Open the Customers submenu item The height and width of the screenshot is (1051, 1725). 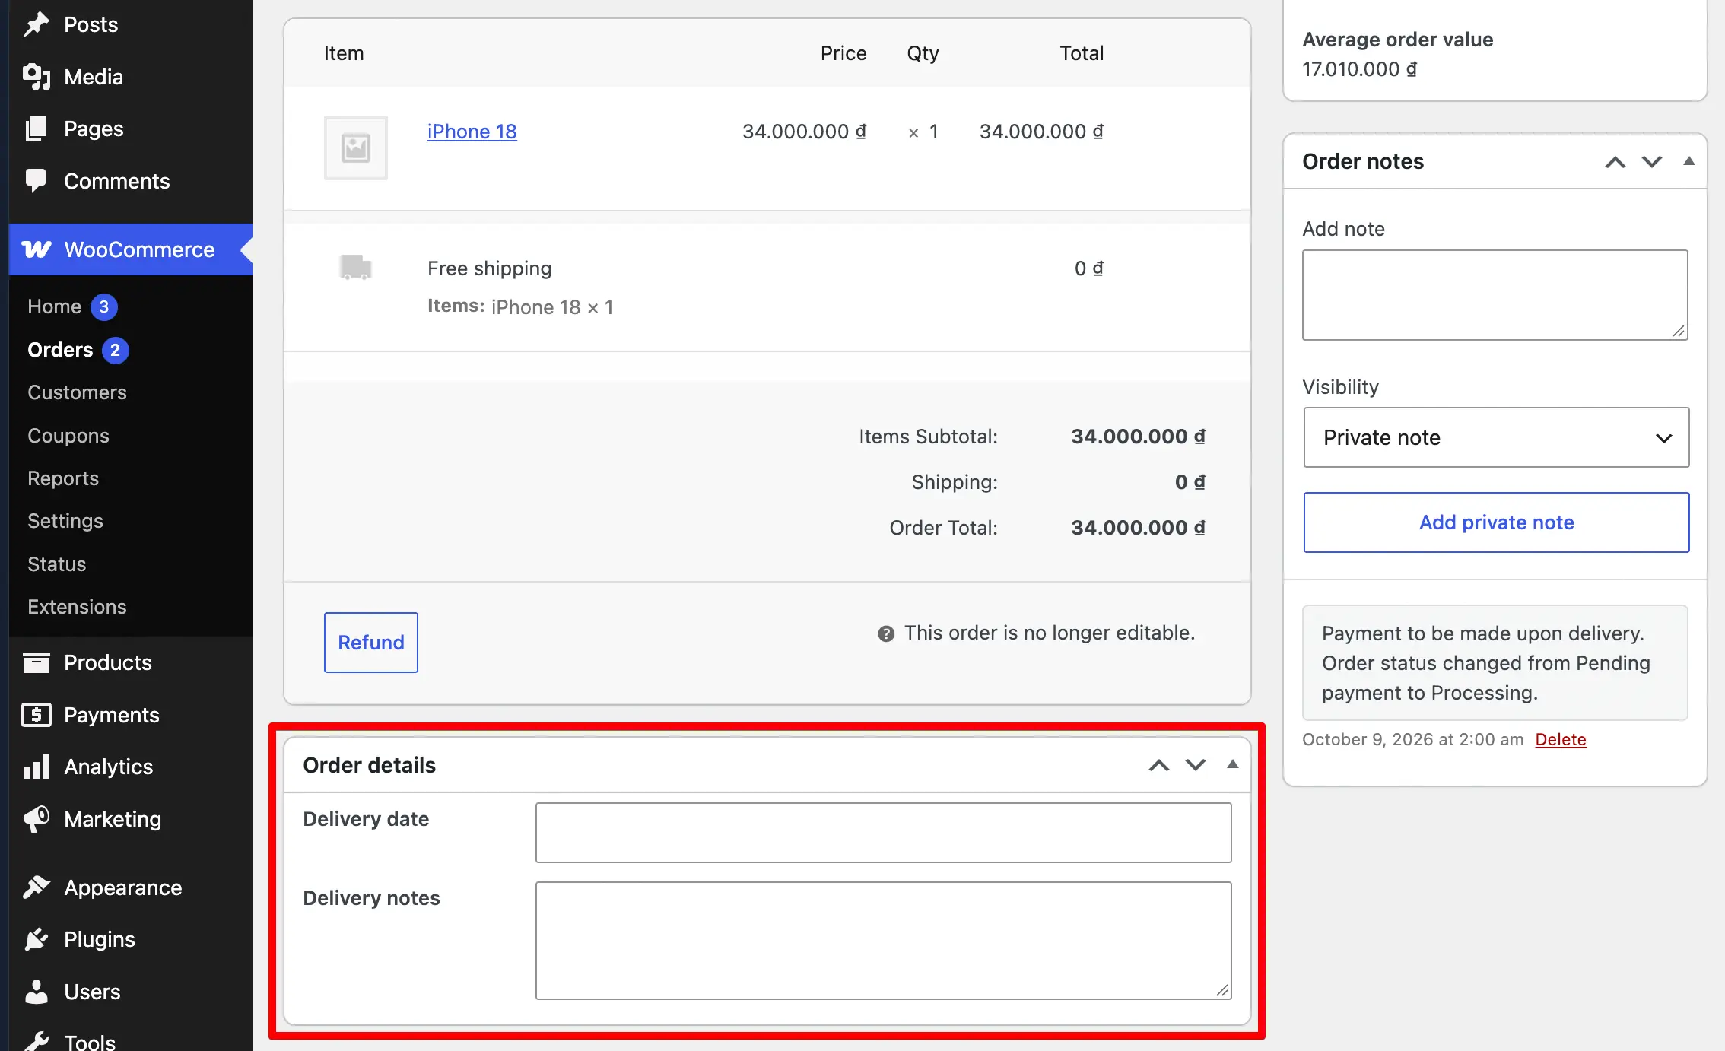(77, 392)
